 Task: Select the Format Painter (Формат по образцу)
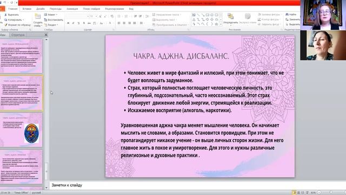(x=17, y=25)
